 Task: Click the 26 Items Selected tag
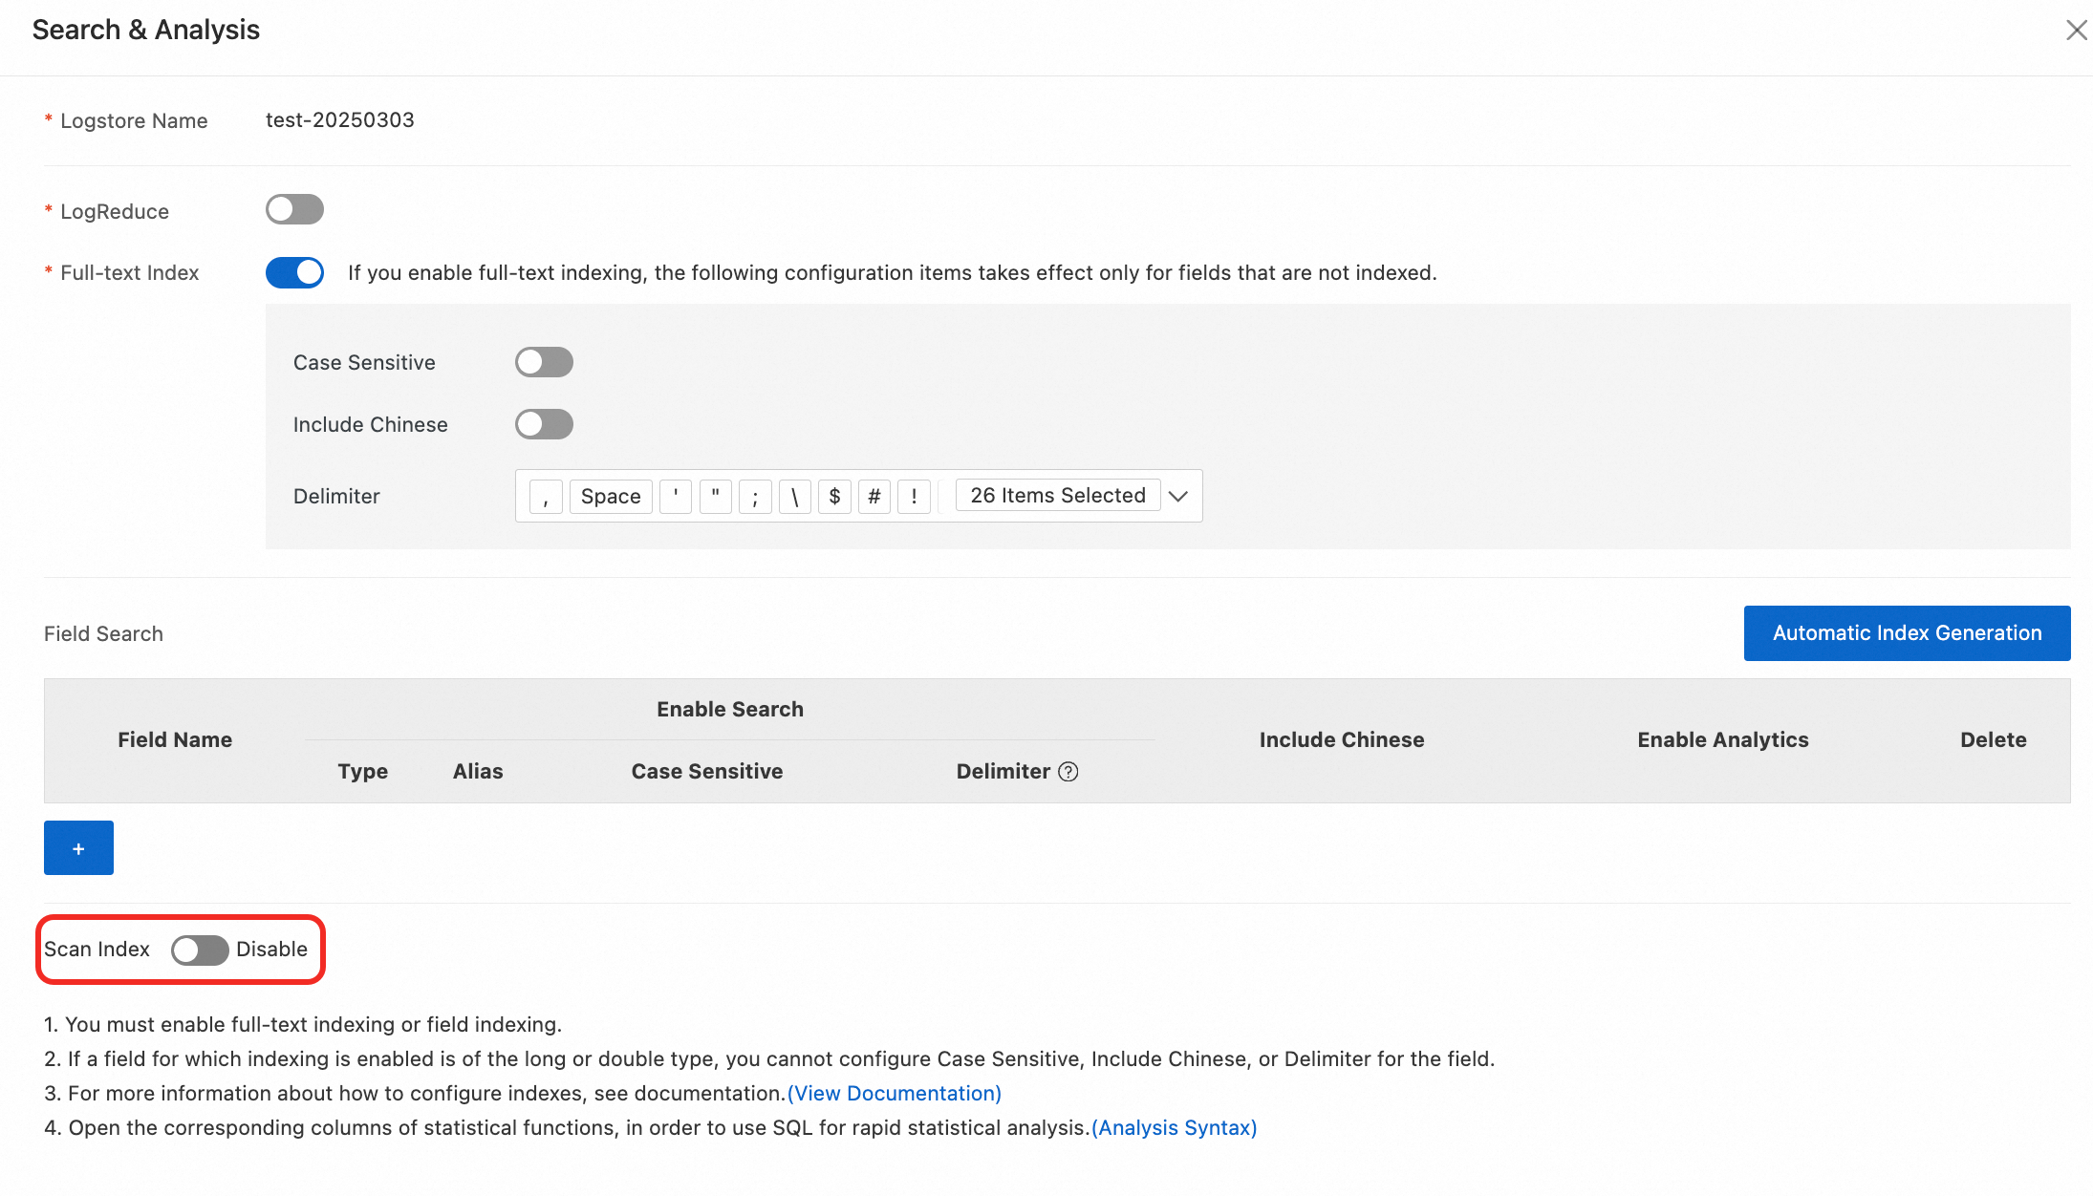[1057, 496]
